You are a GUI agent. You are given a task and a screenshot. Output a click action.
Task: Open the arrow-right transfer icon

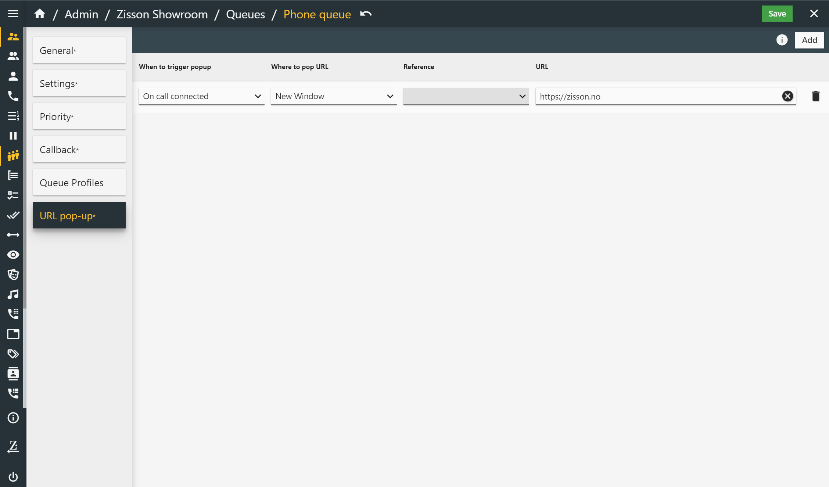(13, 235)
